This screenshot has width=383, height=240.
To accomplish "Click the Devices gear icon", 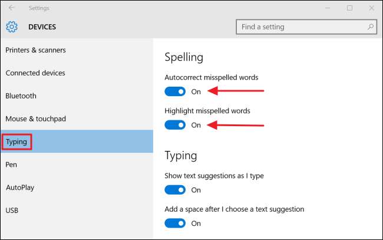I will click(12, 27).
